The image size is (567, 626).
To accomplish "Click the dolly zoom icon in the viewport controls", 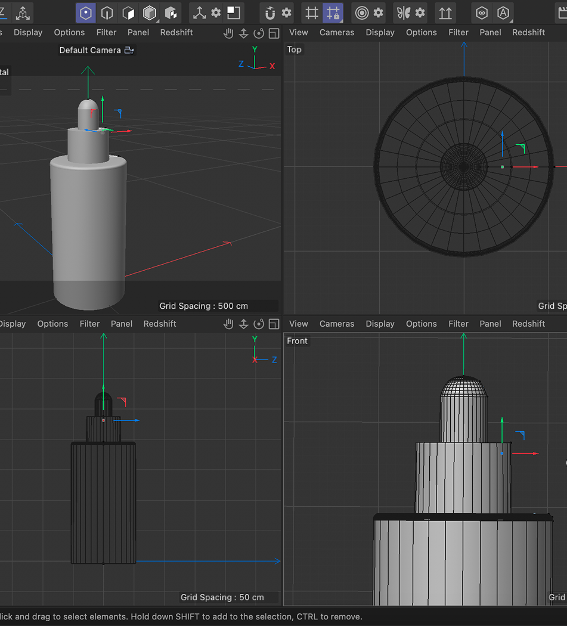I will click(244, 34).
